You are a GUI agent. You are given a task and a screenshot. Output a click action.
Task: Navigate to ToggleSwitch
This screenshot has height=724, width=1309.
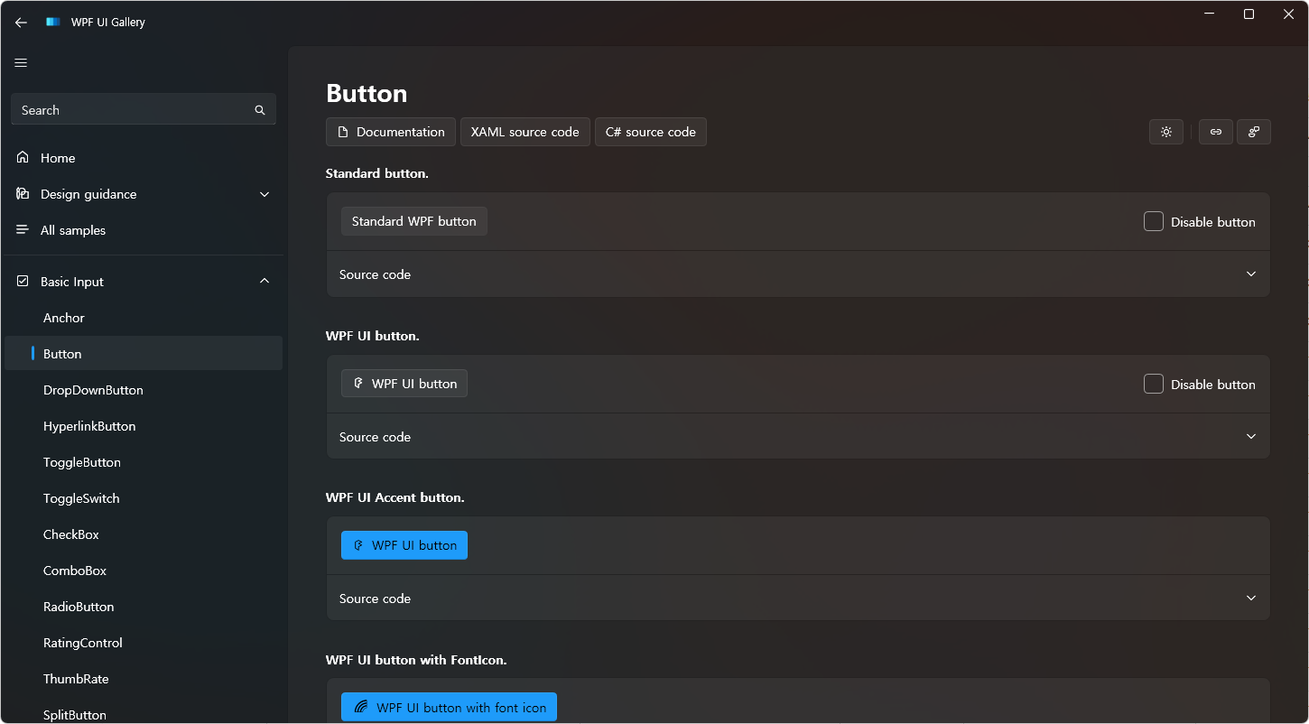pyautogui.click(x=144, y=498)
